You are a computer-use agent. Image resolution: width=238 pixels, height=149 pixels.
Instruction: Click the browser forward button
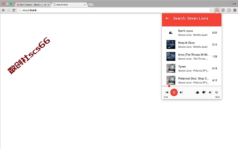(x=9, y=10)
